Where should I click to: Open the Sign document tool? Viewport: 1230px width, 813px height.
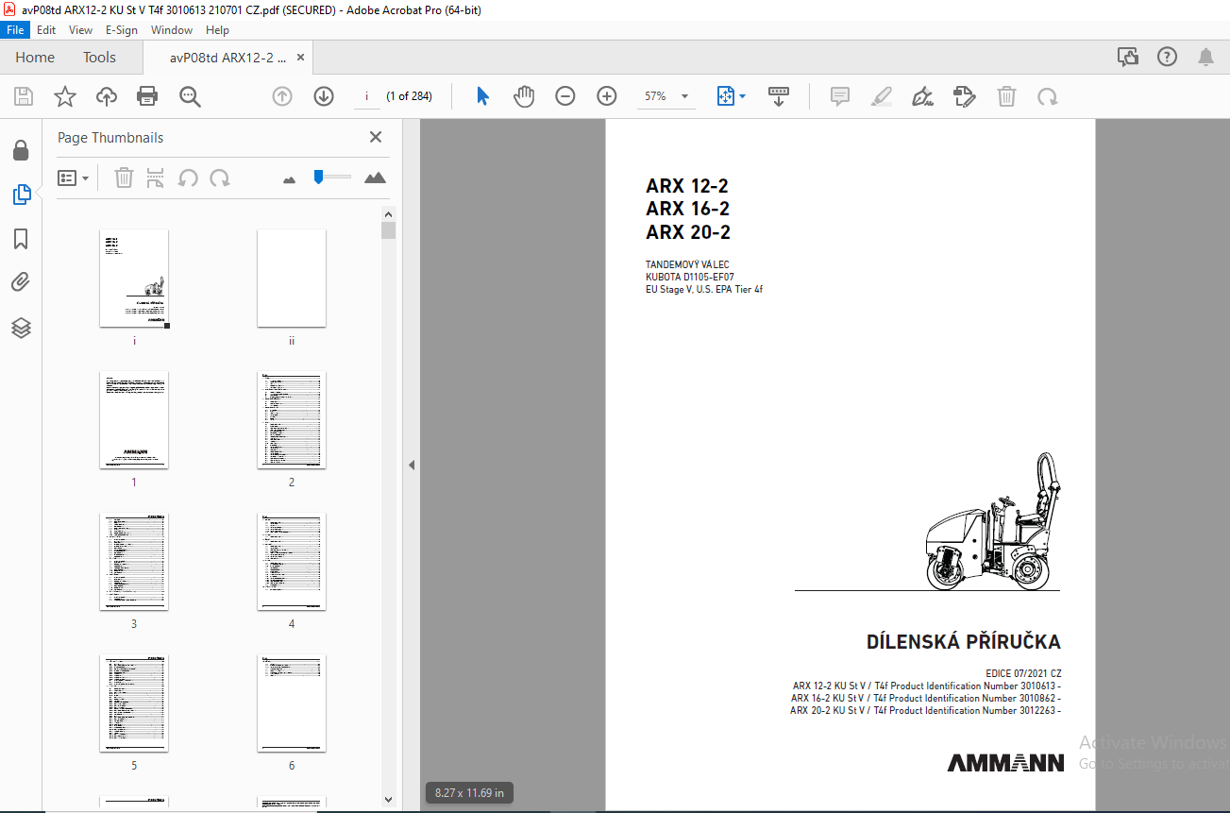922,96
